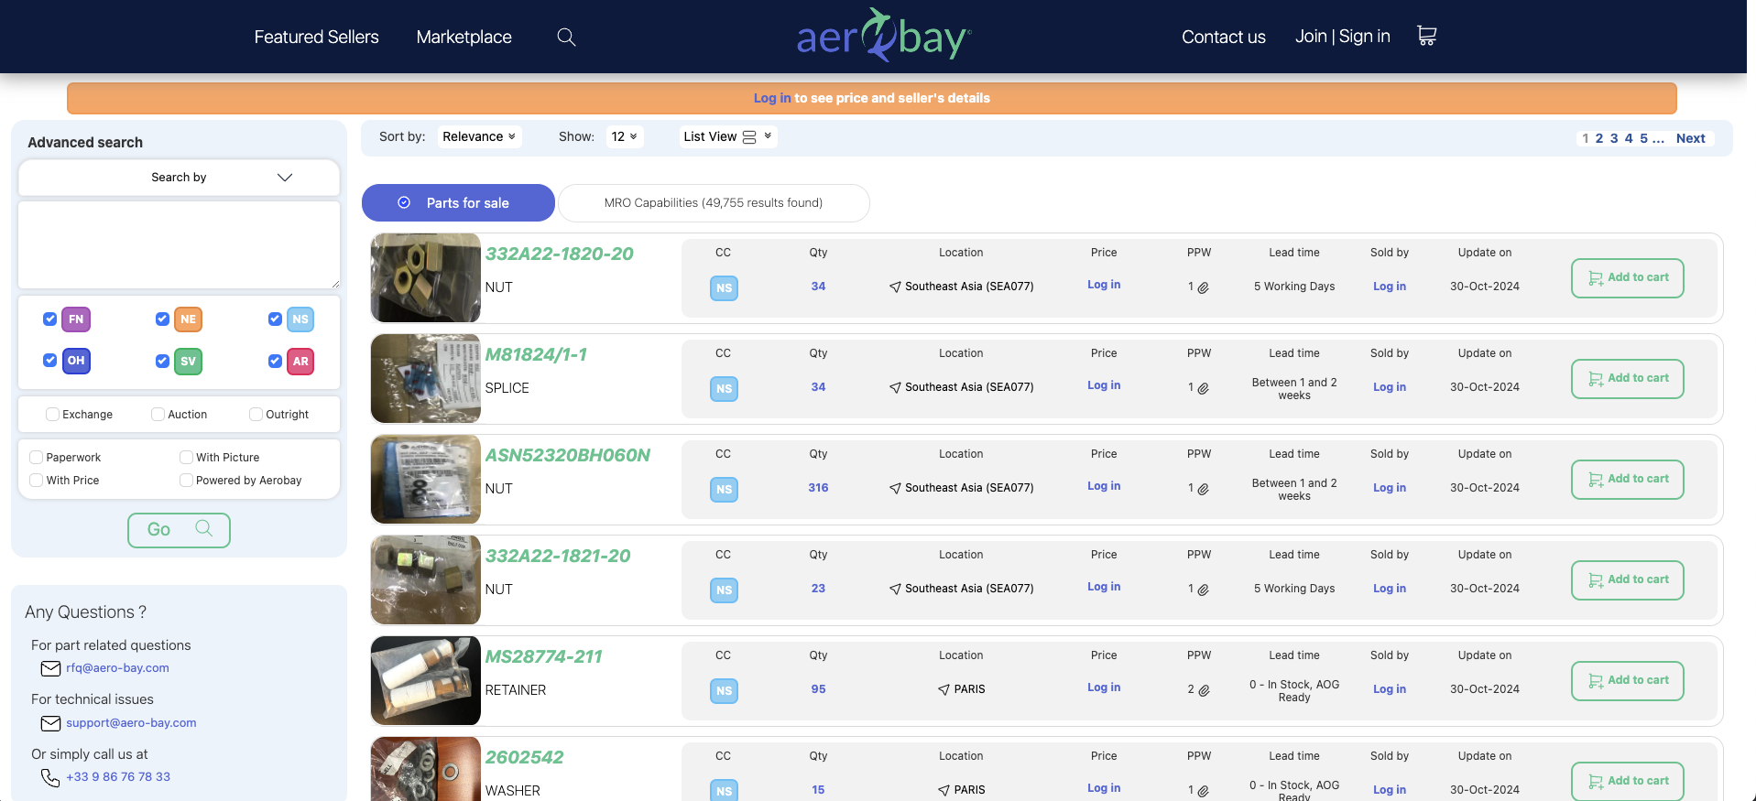Select Parts for sale tab

tap(458, 203)
